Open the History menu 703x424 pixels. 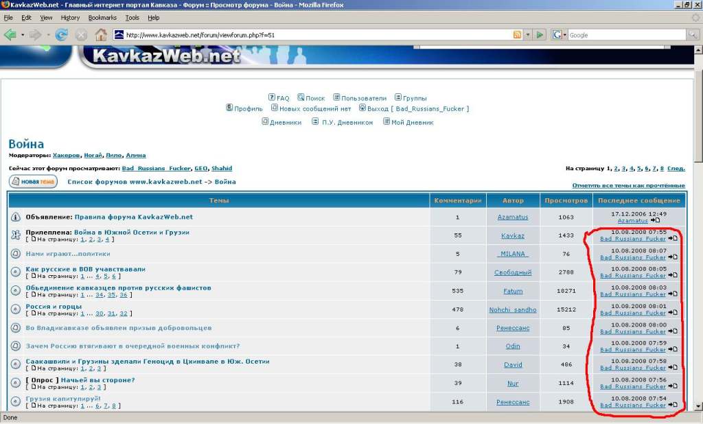pos(70,17)
